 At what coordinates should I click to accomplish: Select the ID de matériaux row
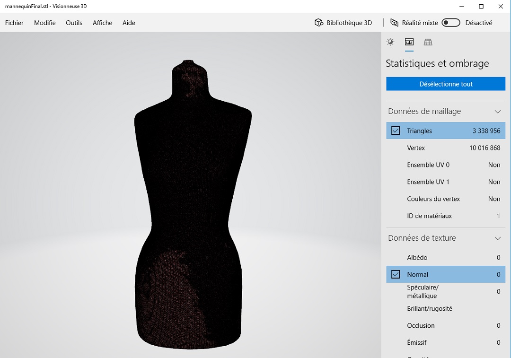446,216
